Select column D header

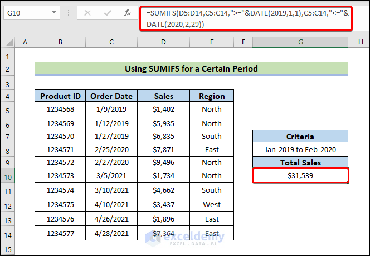[163, 42]
